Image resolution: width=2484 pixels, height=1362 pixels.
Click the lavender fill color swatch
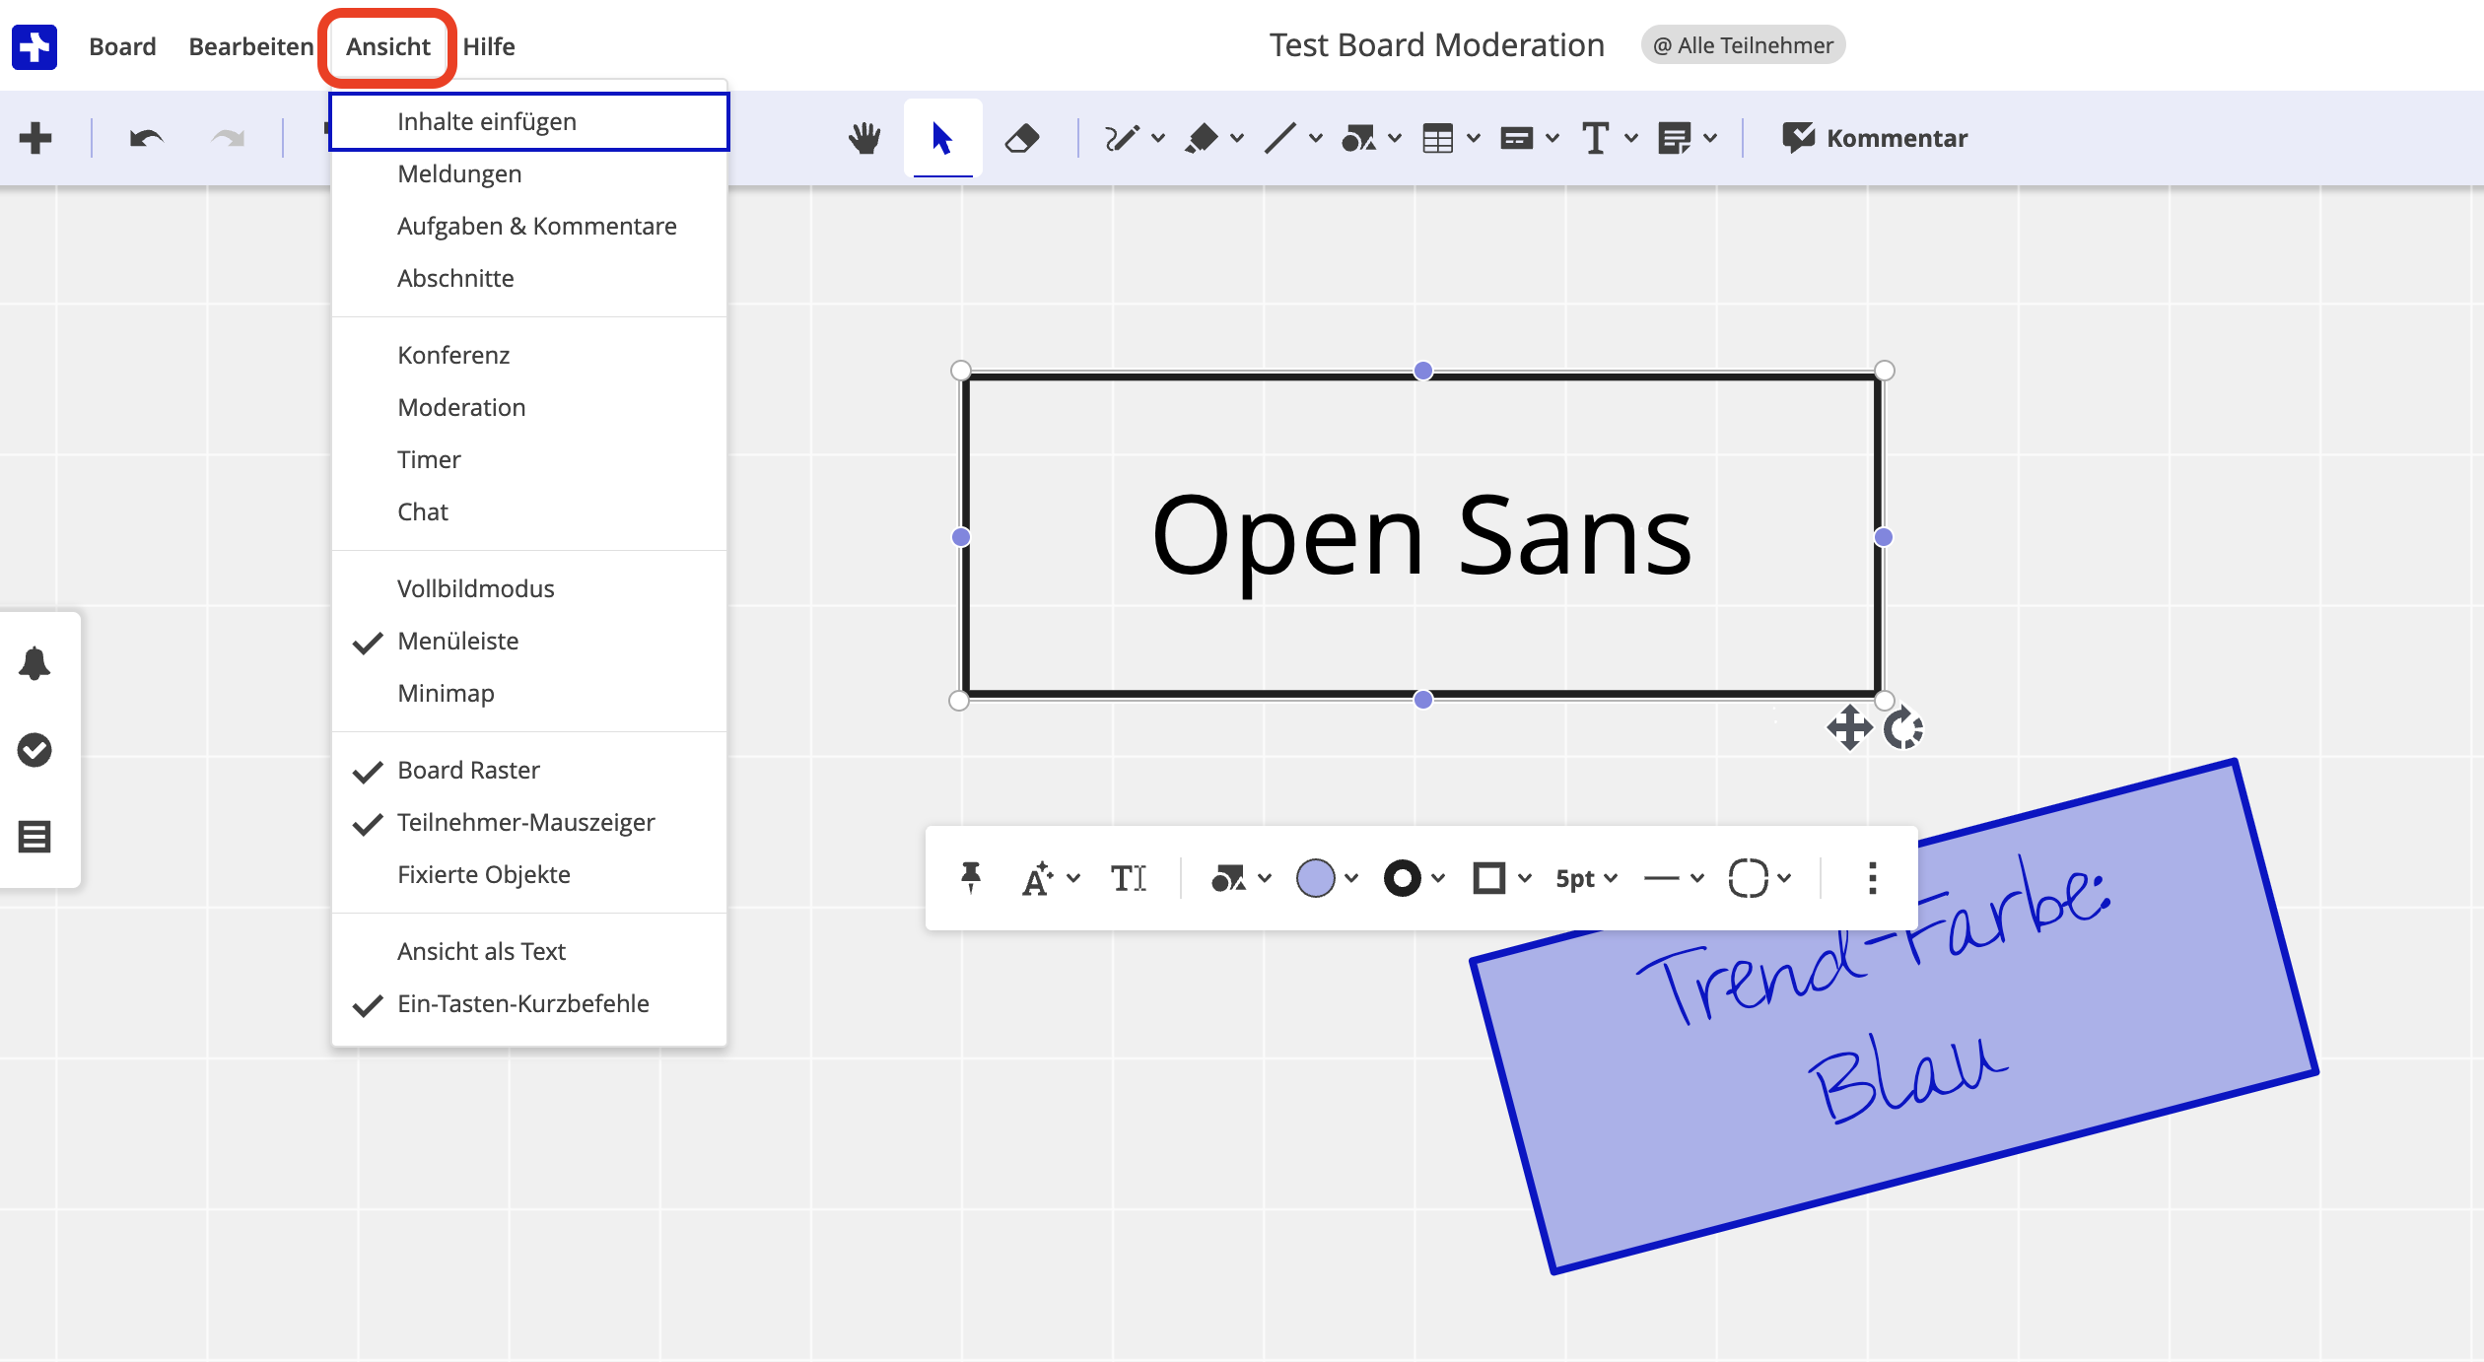(x=1315, y=877)
